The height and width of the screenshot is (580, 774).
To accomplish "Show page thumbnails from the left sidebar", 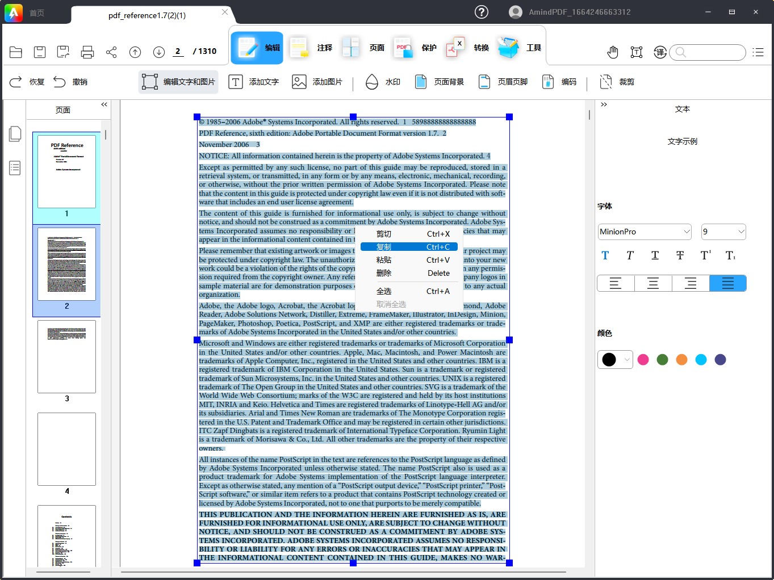I will (x=15, y=134).
